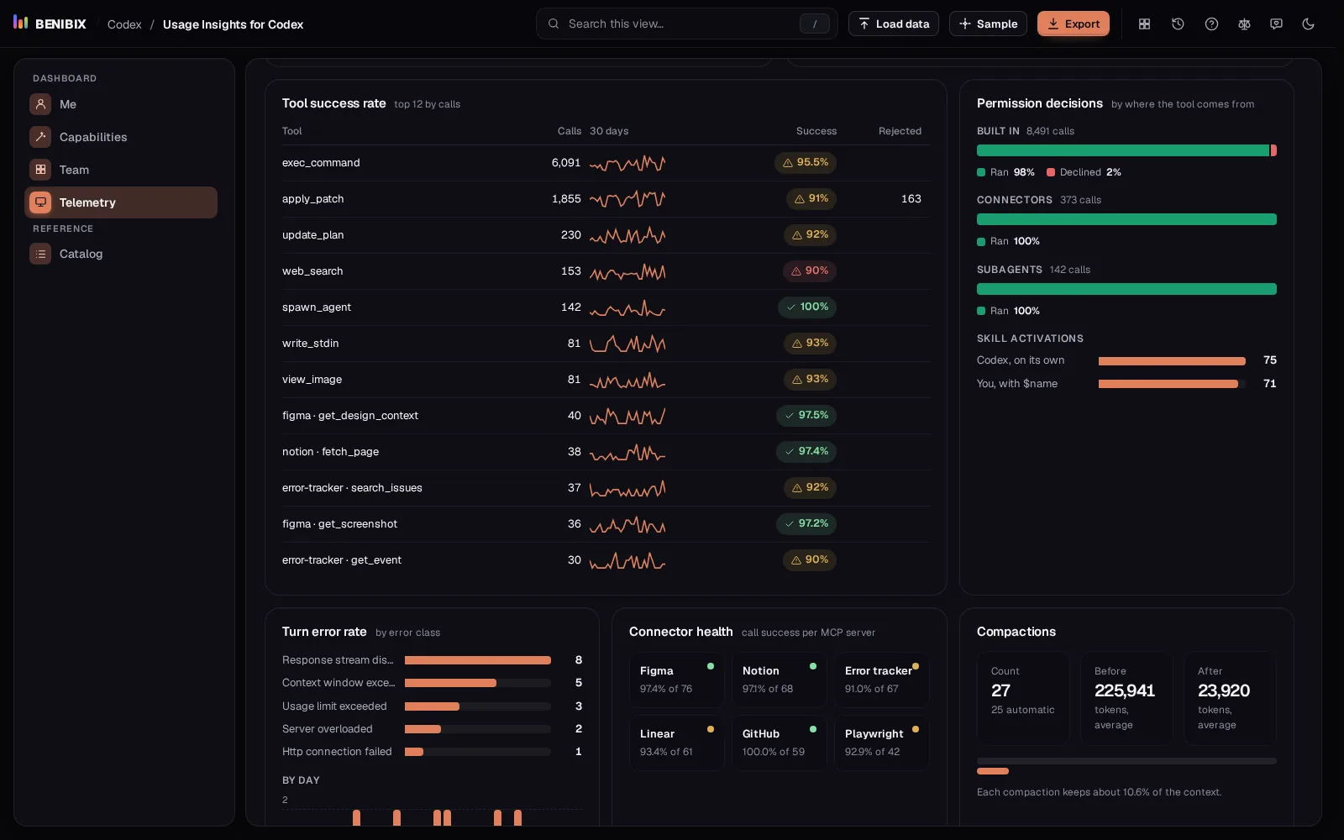This screenshot has height=840, width=1344.
Task: Open the Linear connector health card
Action: (x=677, y=743)
